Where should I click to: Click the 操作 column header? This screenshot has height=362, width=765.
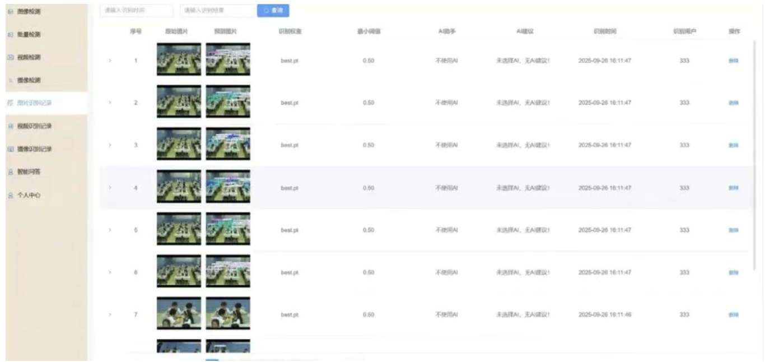click(734, 32)
